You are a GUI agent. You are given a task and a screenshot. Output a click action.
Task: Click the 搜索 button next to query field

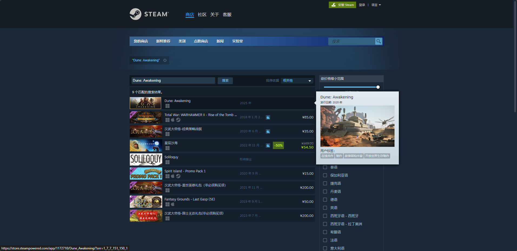coord(225,81)
